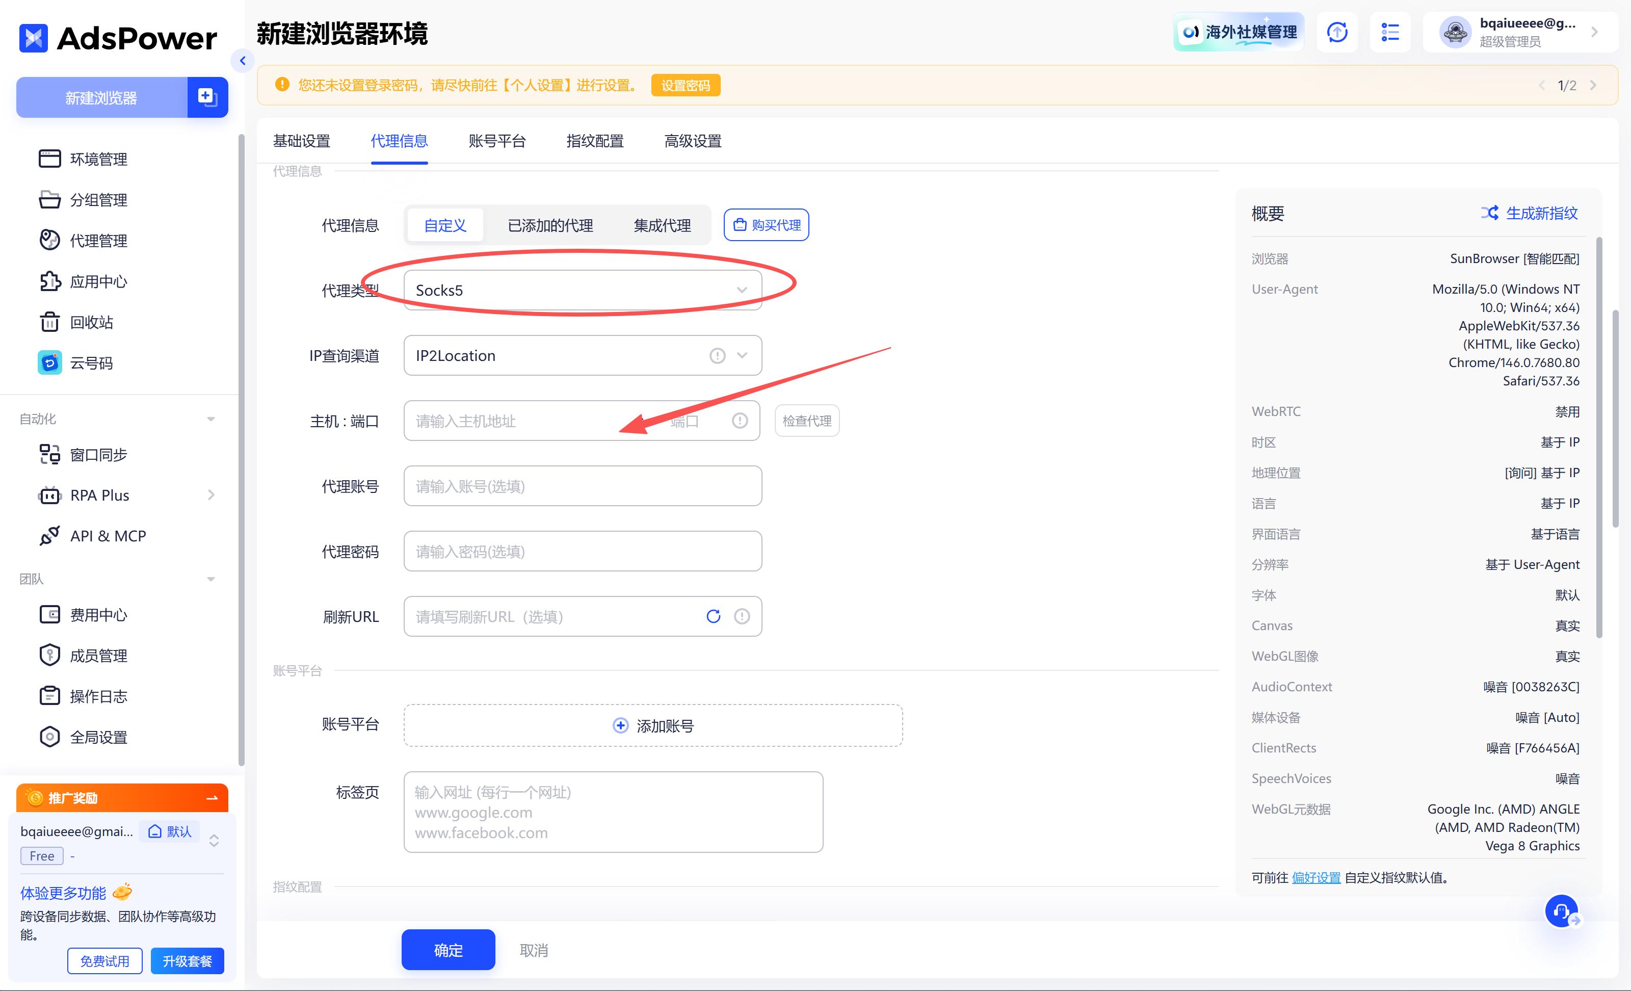Select the 自定义 proxy option
Viewport: 1631px width, 991px height.
click(x=445, y=226)
